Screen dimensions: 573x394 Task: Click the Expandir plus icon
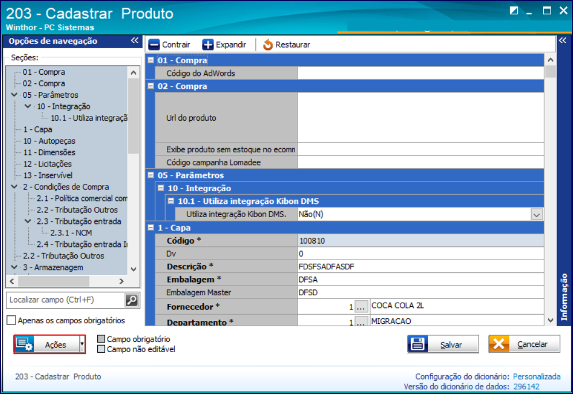pyautogui.click(x=208, y=45)
